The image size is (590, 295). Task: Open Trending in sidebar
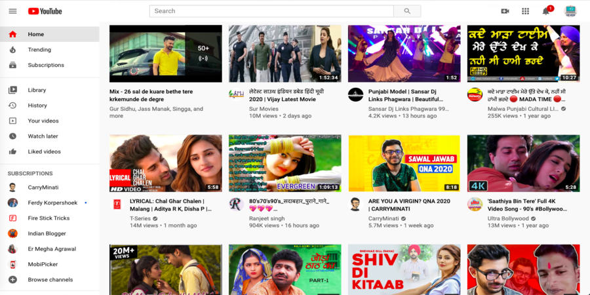50,50
